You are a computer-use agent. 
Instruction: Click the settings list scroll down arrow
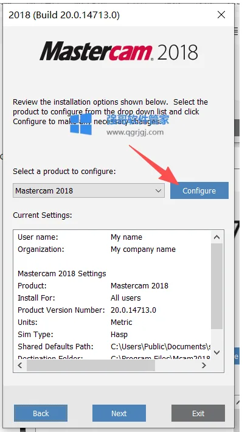(x=217, y=352)
